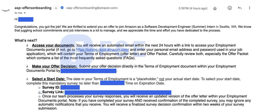
Task: Select the asp-offersonboarding@amazon.com email address
Action: (x=92, y=8)
